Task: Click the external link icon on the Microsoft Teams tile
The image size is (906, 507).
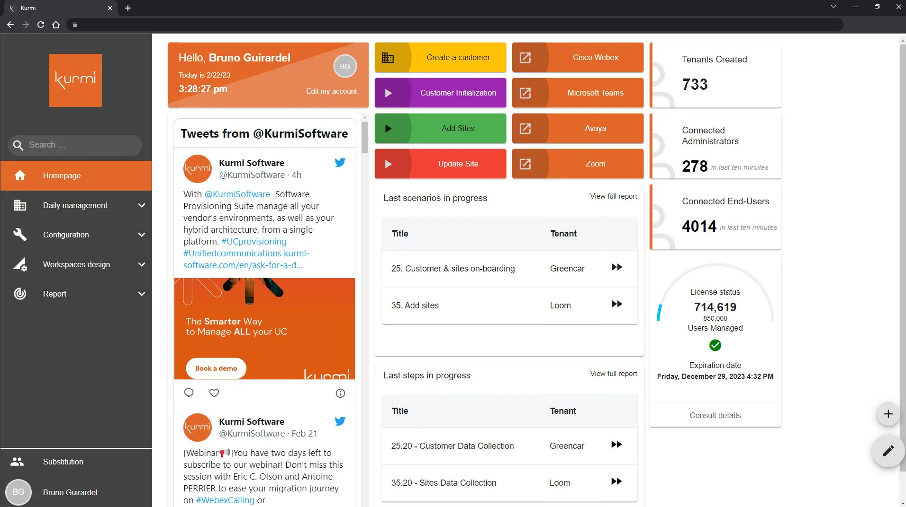Action: point(525,93)
